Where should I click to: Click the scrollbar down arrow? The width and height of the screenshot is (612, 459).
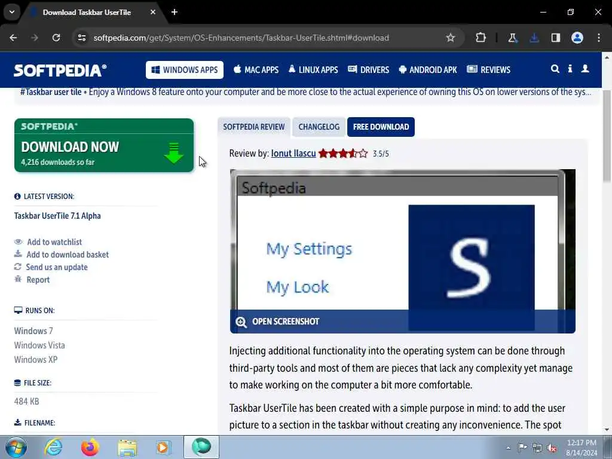607,430
